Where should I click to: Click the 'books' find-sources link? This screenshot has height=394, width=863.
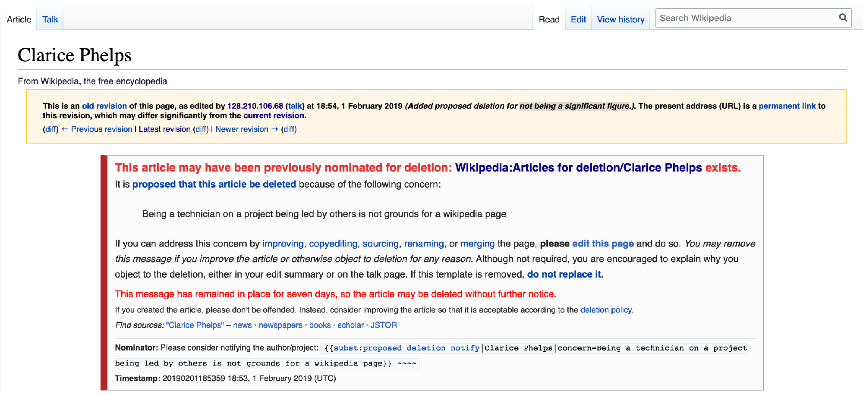[320, 325]
